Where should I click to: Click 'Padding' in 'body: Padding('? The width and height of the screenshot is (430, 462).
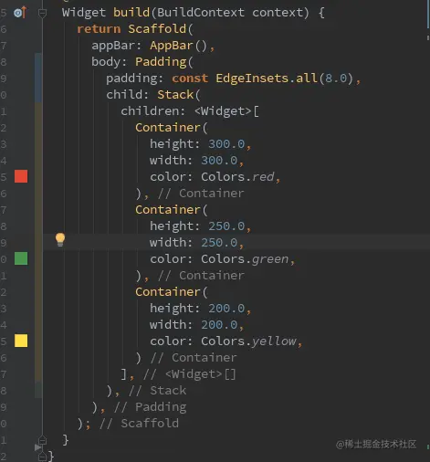click(161, 62)
